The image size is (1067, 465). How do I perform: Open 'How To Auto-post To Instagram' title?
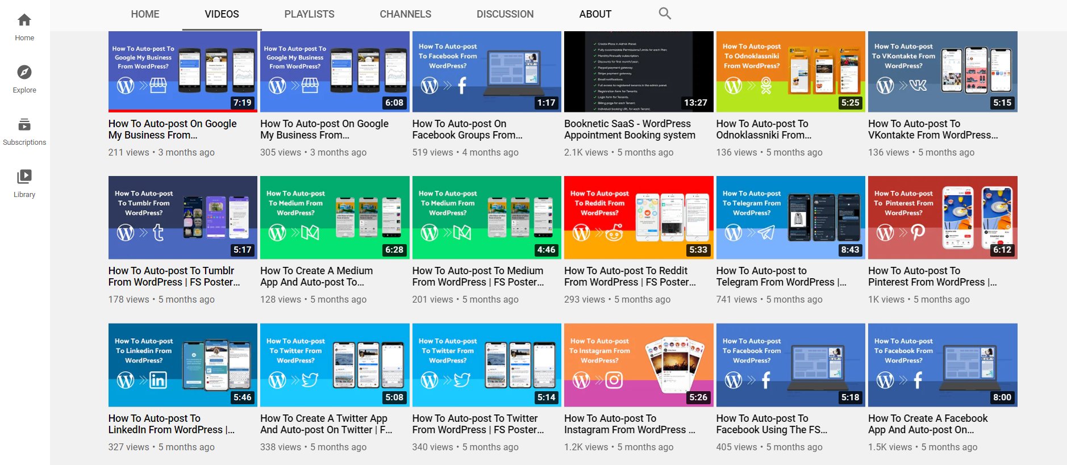click(630, 424)
